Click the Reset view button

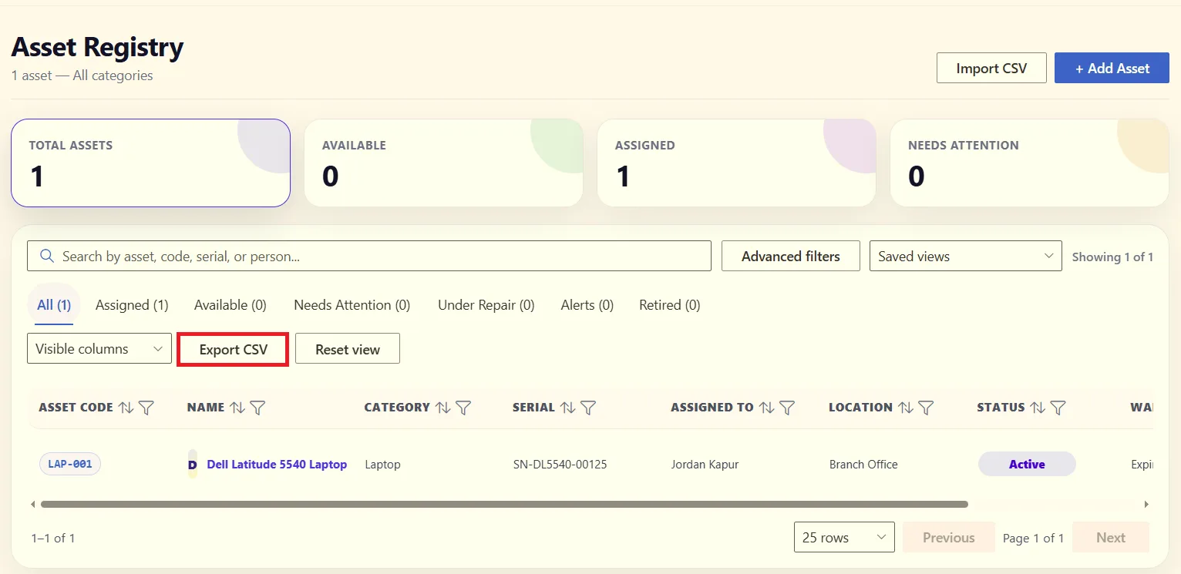pyautogui.click(x=348, y=349)
